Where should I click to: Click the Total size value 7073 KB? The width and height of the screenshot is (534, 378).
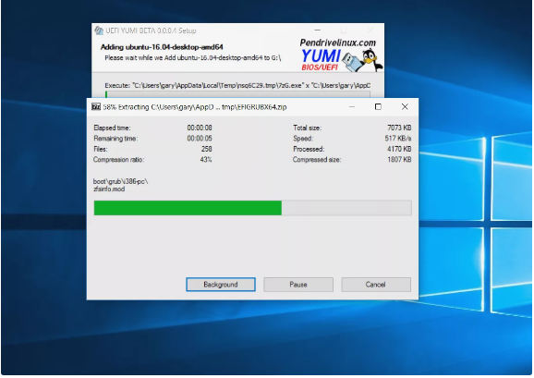click(399, 128)
